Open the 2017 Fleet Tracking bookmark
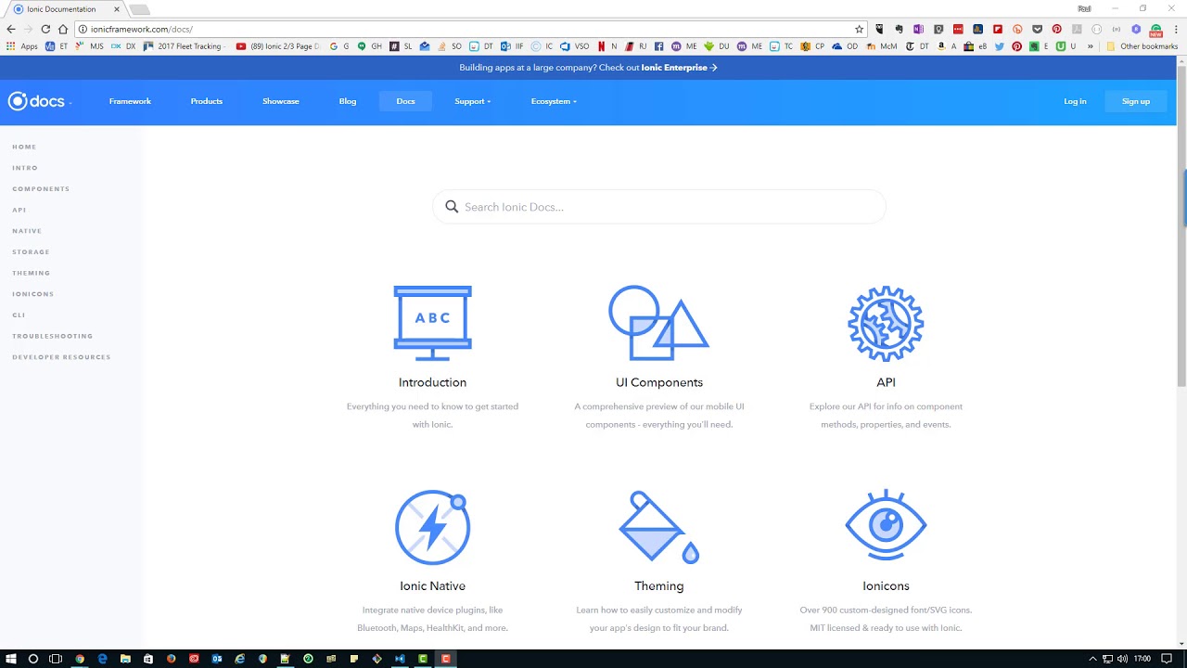1187x668 pixels. point(184,46)
